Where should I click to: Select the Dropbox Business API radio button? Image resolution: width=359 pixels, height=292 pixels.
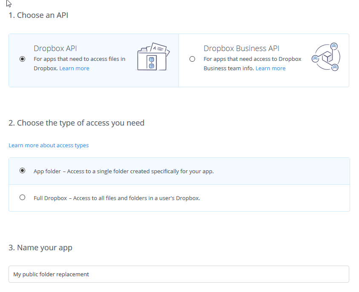pos(192,59)
